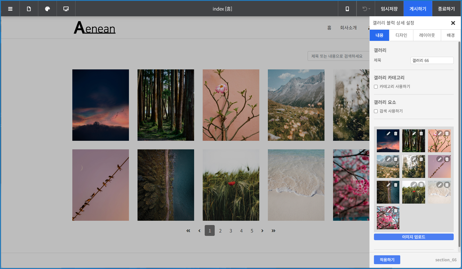Close the gallery block settings panel
462x269 pixels.
tap(453, 23)
